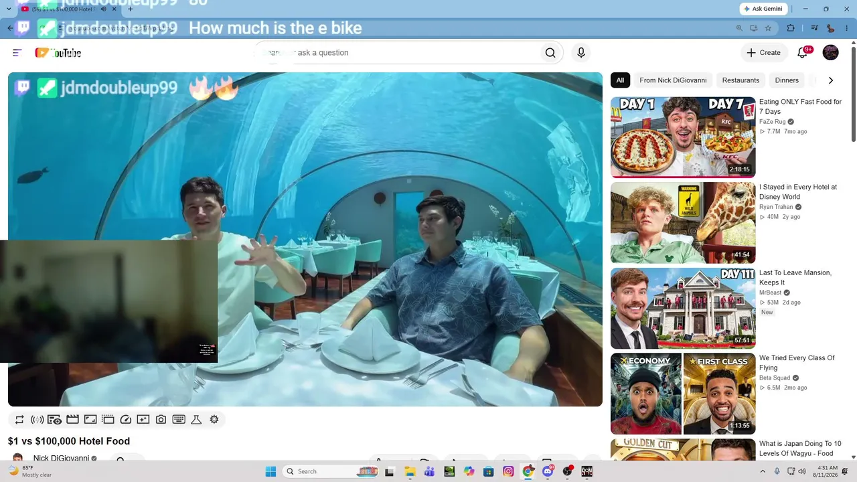
Task: Select the Restaurants filter chip
Action: coord(741,80)
